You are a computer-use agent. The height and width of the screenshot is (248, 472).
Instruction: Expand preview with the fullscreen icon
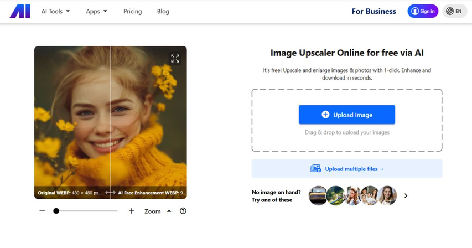pos(175,58)
